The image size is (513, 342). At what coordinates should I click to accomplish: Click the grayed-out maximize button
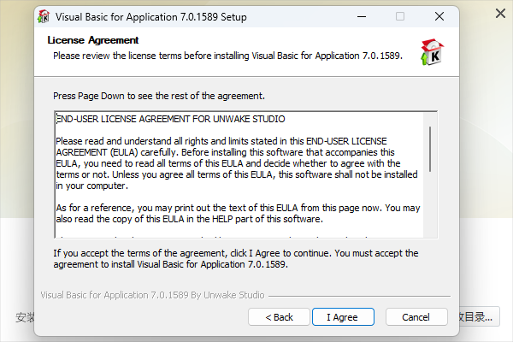tap(400, 16)
